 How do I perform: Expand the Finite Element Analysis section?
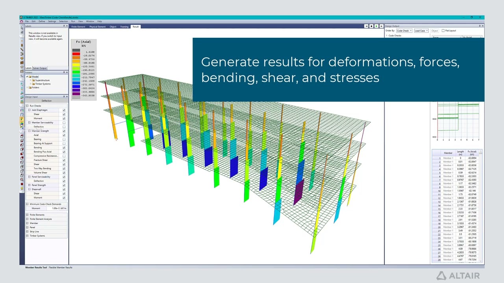point(27,219)
